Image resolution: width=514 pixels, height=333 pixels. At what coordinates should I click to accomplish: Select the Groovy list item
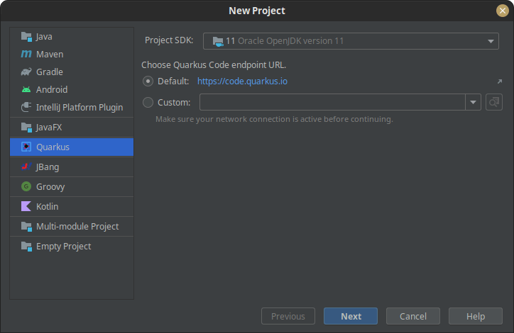[72, 186]
